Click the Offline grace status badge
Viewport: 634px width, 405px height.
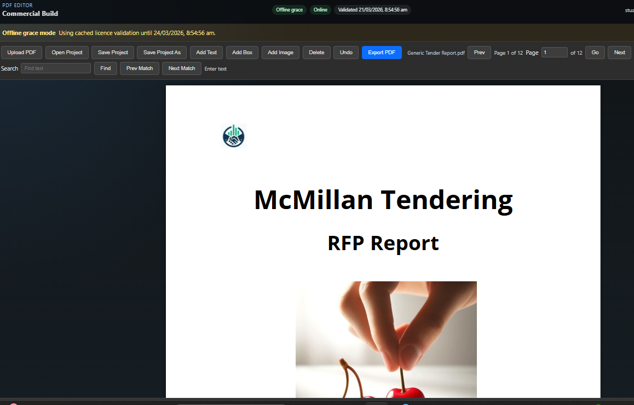pyautogui.click(x=289, y=10)
